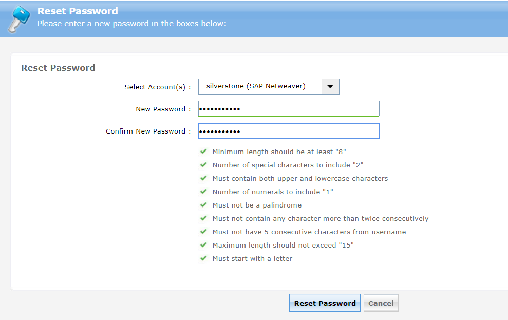Select the silverstone (SAP Netweaver) combo box

260,87
